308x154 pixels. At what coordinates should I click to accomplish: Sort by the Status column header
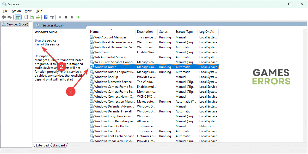(x=163, y=32)
